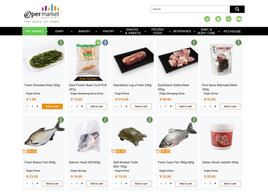Increase quantity of Fresh Shredded Kelp
The image size is (268, 193).
pos(37,106)
